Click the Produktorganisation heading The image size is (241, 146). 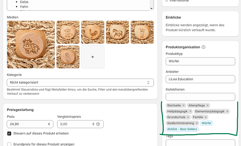(x=183, y=47)
